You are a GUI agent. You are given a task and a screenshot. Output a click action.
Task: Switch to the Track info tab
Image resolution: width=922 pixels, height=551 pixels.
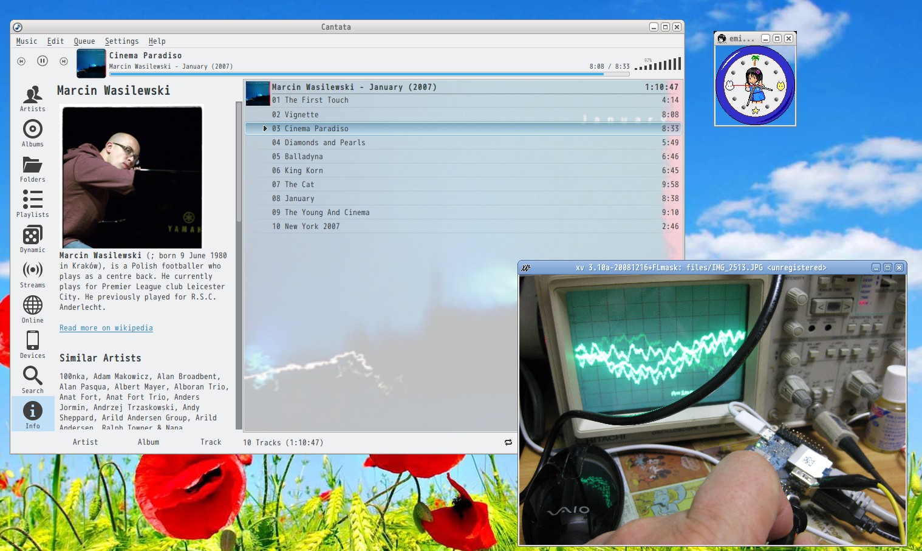211,442
